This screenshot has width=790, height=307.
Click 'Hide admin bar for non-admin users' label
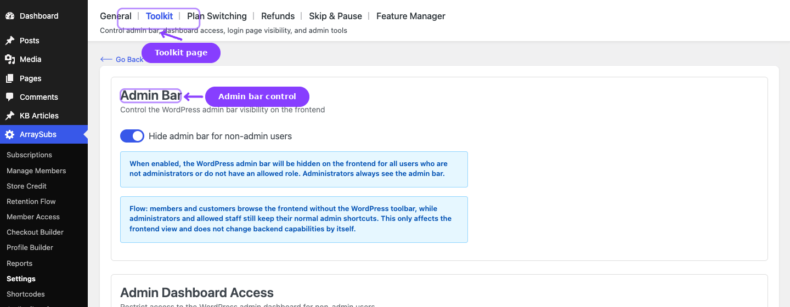pos(220,136)
